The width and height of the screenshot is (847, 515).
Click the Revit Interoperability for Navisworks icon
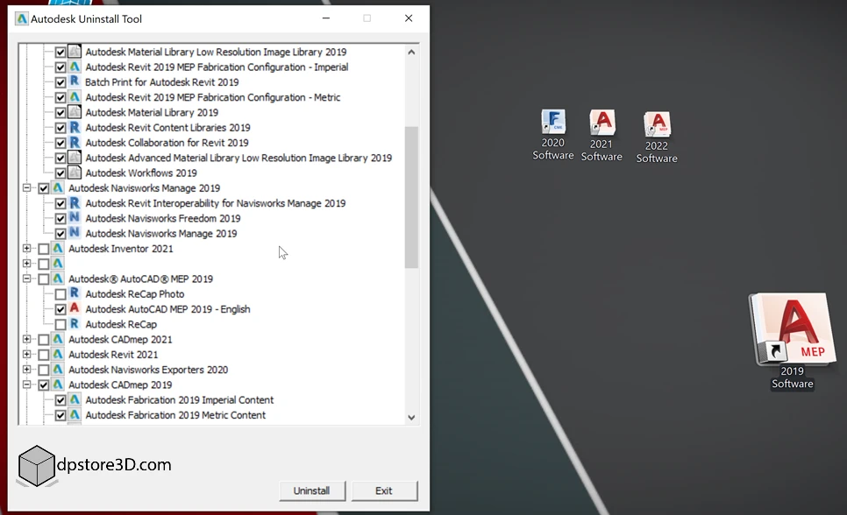pyautogui.click(x=75, y=203)
